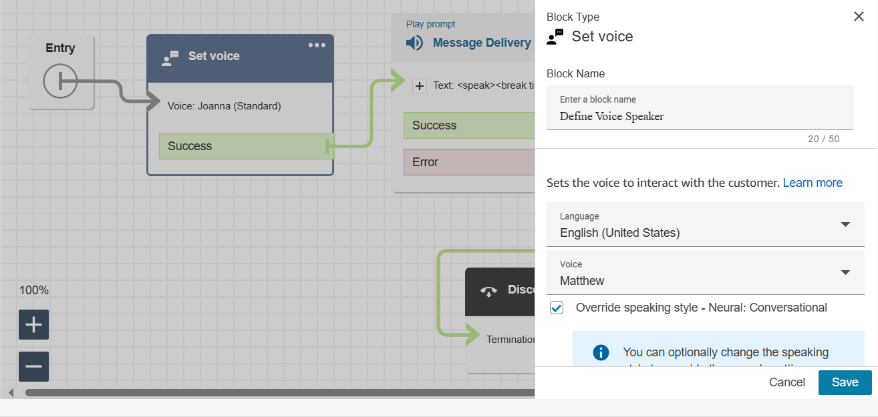
Task: Close the Set voice properties panel
Action: pos(859,17)
